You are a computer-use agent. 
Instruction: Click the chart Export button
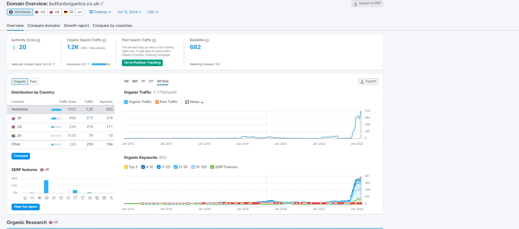pyautogui.click(x=368, y=81)
